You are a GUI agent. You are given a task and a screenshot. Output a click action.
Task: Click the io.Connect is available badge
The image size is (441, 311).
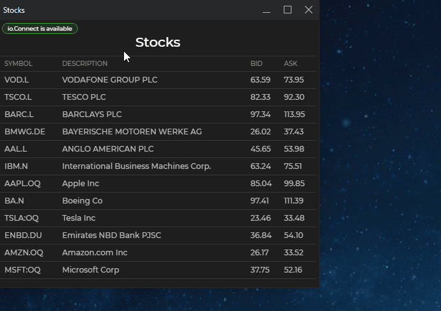40,28
